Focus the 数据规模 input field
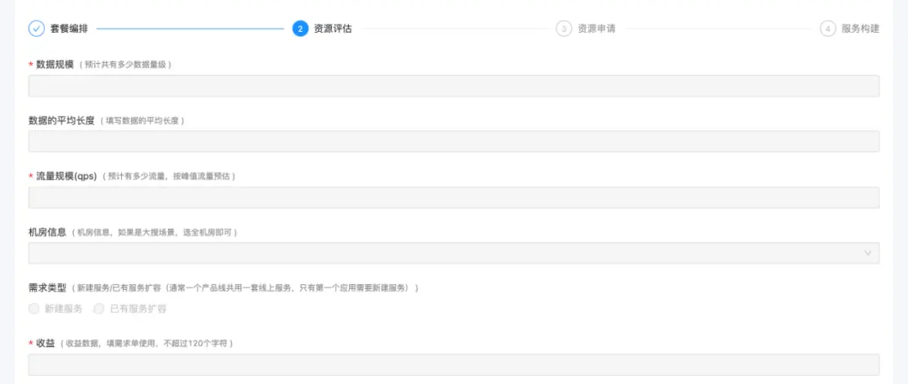This screenshot has height=384, width=908. (454, 86)
